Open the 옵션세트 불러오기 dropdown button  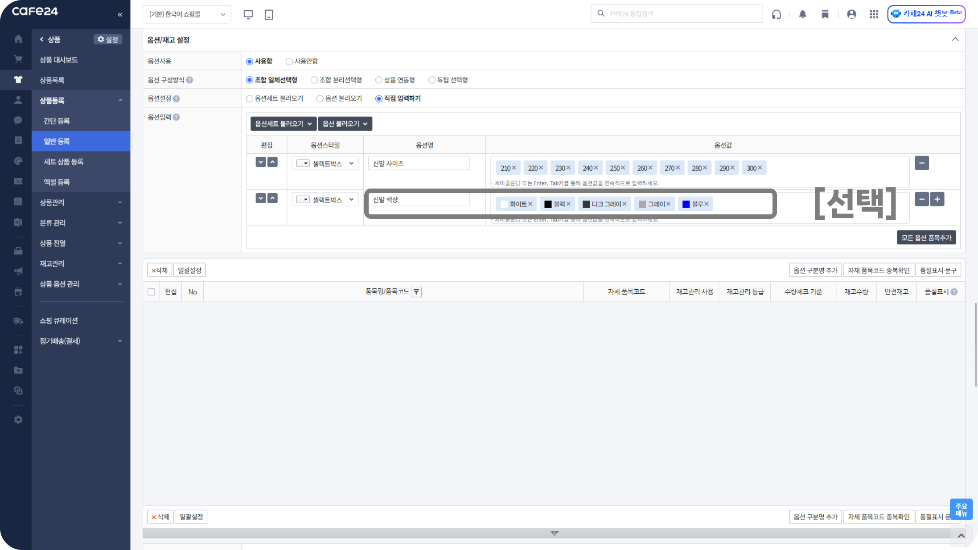[x=283, y=124]
